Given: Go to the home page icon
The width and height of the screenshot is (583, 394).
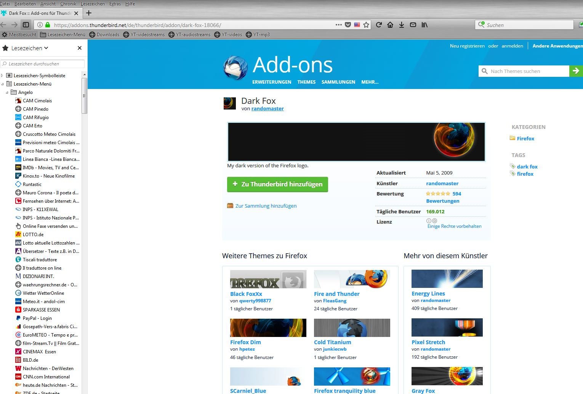Looking at the screenshot, I should [x=390, y=25].
